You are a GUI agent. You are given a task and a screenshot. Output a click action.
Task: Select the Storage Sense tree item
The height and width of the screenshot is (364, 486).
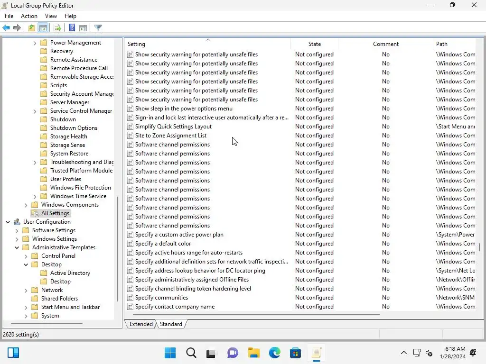[x=67, y=145]
